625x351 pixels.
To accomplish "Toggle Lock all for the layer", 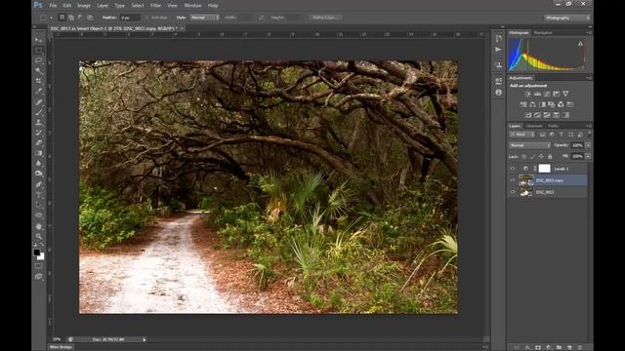I will [550, 156].
